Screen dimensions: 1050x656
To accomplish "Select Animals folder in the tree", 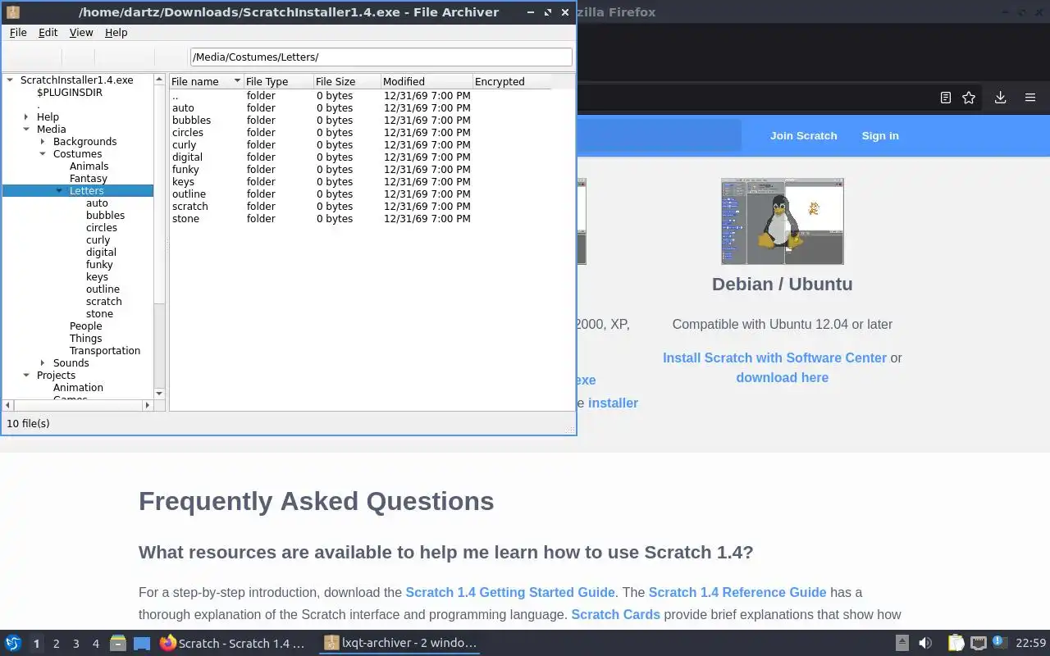I will [89, 166].
